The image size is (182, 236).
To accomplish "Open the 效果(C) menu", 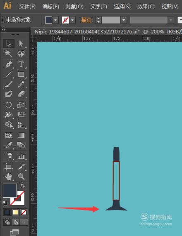I will coord(146,7).
